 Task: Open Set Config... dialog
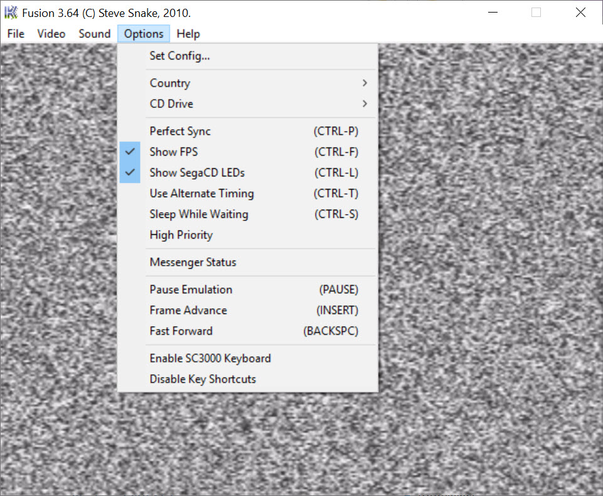248,56
